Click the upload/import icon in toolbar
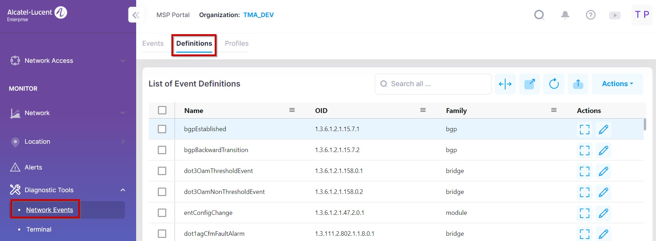Image resolution: width=656 pixels, height=241 pixels. 578,84
